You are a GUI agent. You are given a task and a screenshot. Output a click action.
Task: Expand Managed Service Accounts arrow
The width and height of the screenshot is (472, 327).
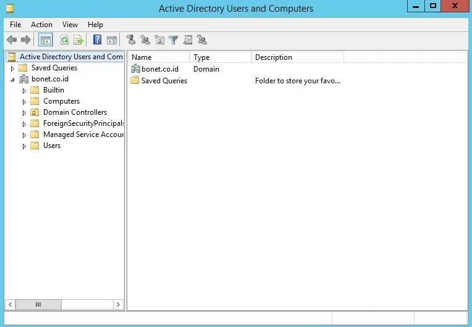[24, 135]
